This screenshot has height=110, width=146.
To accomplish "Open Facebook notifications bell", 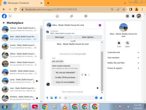I will pos(133,16).
